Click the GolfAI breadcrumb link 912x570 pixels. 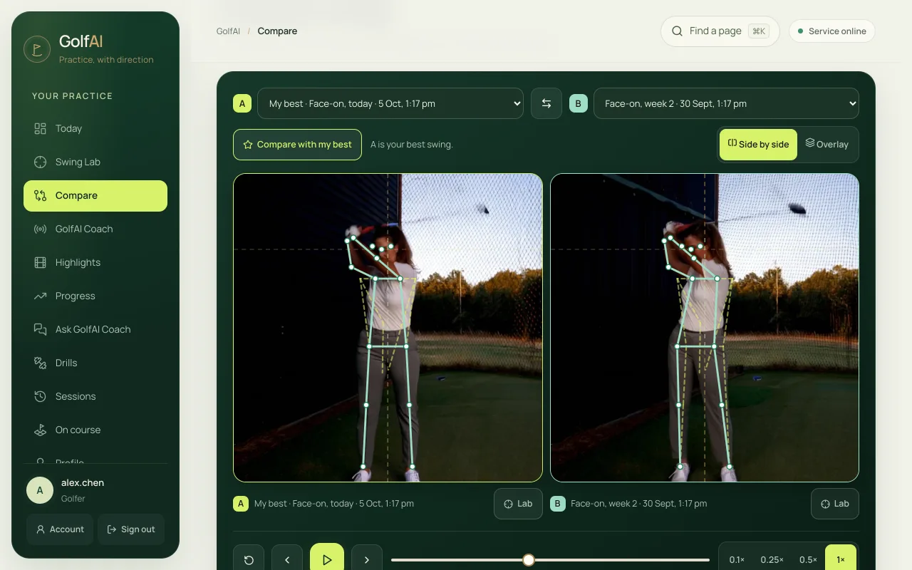click(228, 31)
